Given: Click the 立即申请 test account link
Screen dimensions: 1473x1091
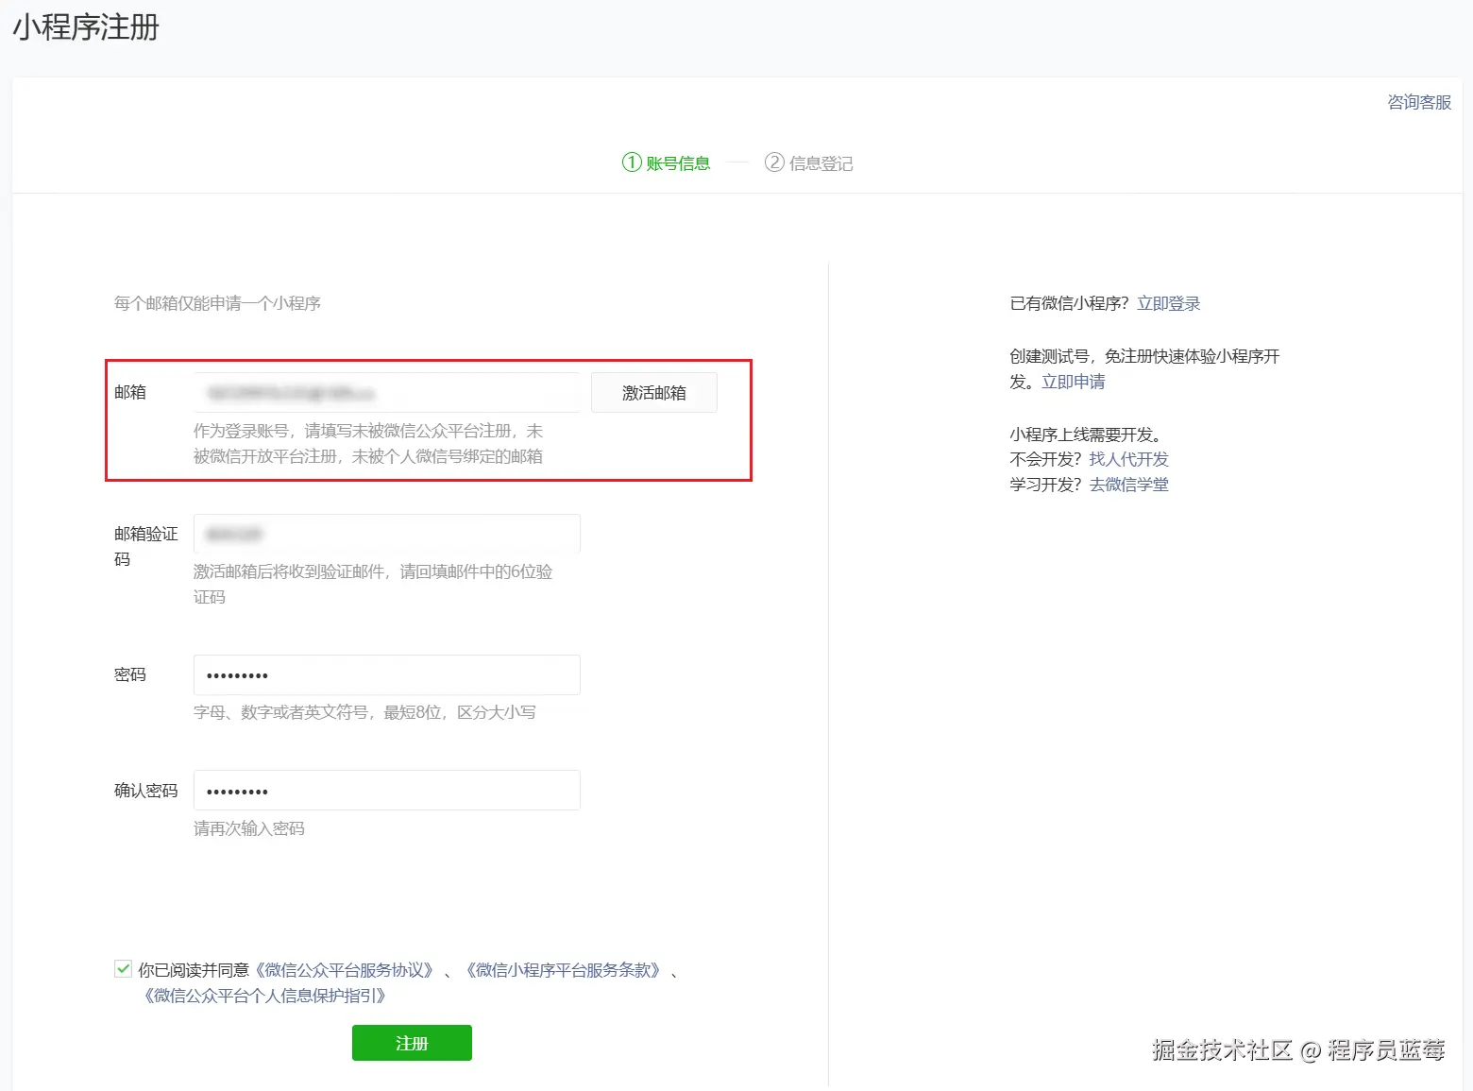Looking at the screenshot, I should [1074, 382].
